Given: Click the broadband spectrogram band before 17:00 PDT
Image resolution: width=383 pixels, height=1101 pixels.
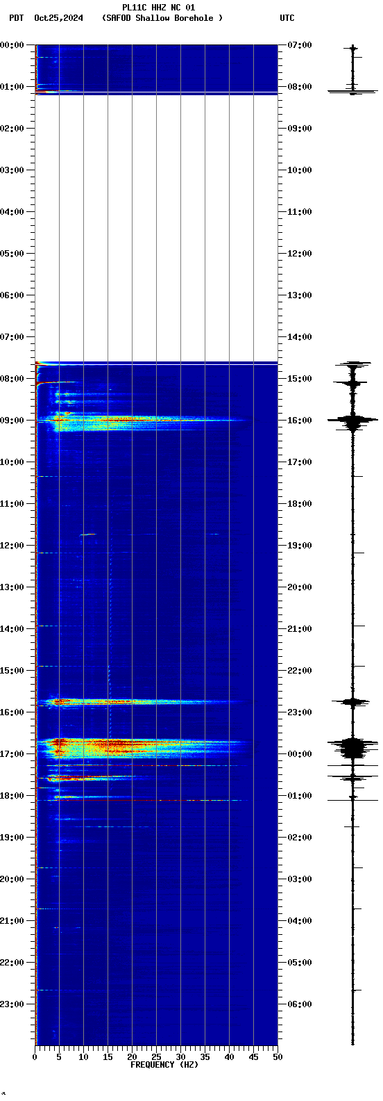Looking at the screenshot, I should click(x=142, y=747).
